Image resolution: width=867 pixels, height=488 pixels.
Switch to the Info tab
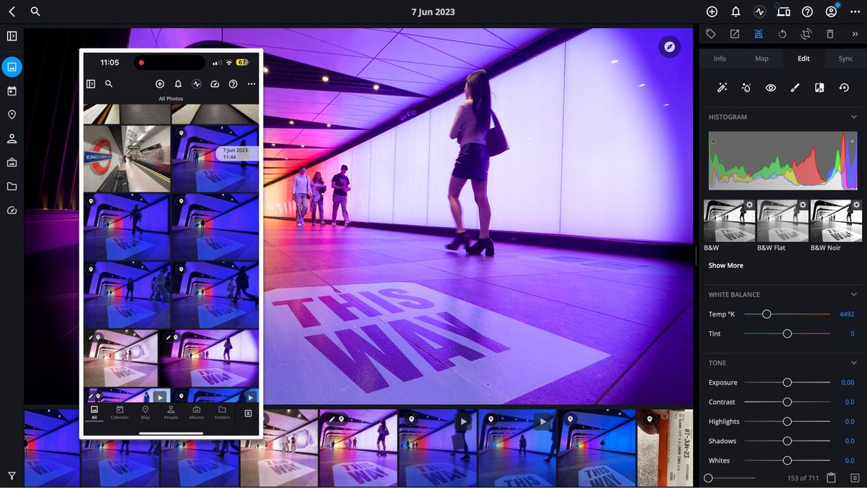[x=720, y=58]
